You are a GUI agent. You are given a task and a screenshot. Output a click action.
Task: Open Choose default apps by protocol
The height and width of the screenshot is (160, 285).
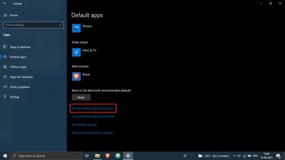(x=93, y=116)
